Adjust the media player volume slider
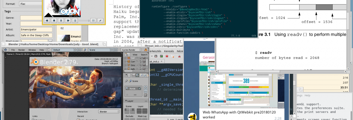353x120 pixels. 84,21
